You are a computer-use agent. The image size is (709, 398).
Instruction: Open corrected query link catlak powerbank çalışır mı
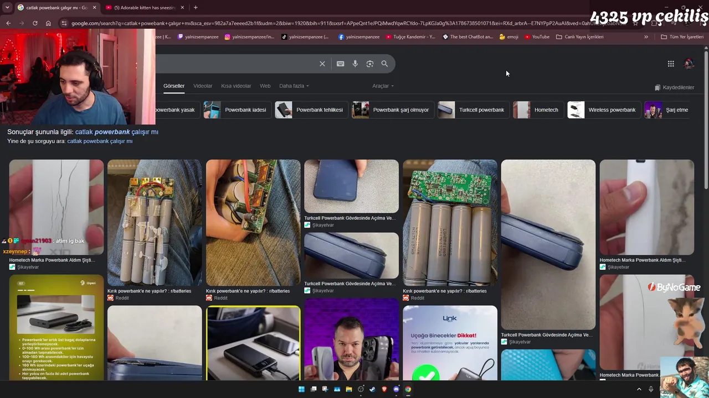click(x=117, y=132)
